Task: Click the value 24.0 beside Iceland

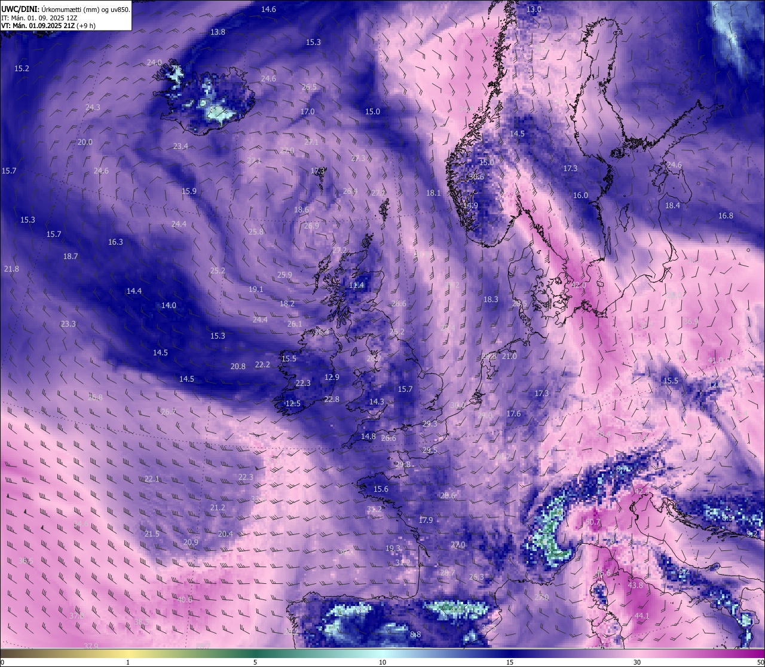Action: (x=154, y=62)
